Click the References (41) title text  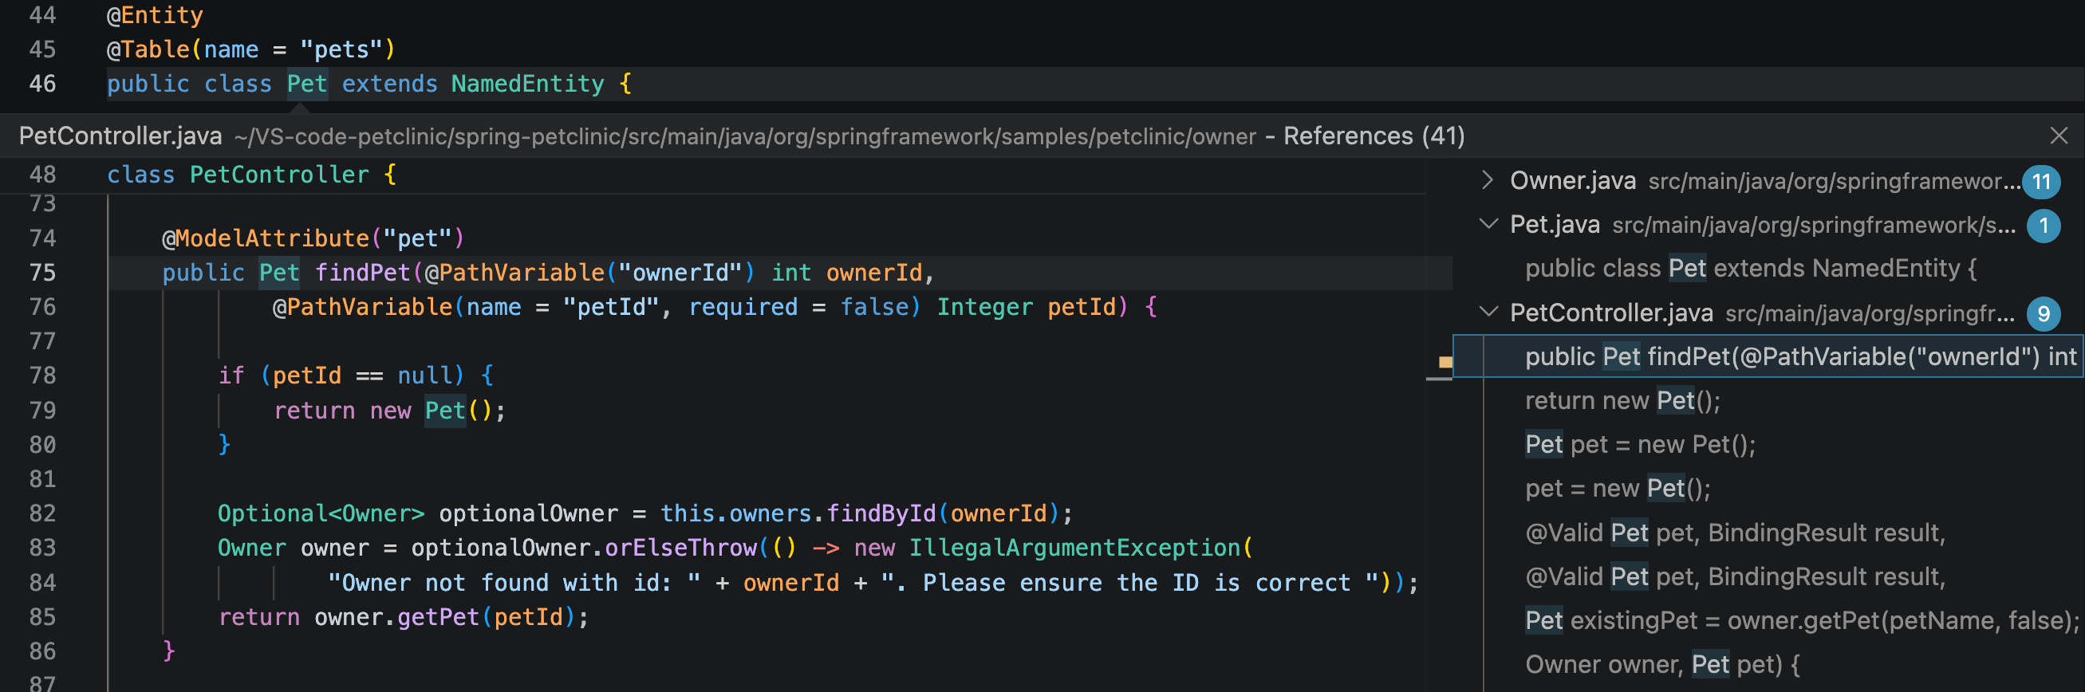(x=1374, y=136)
